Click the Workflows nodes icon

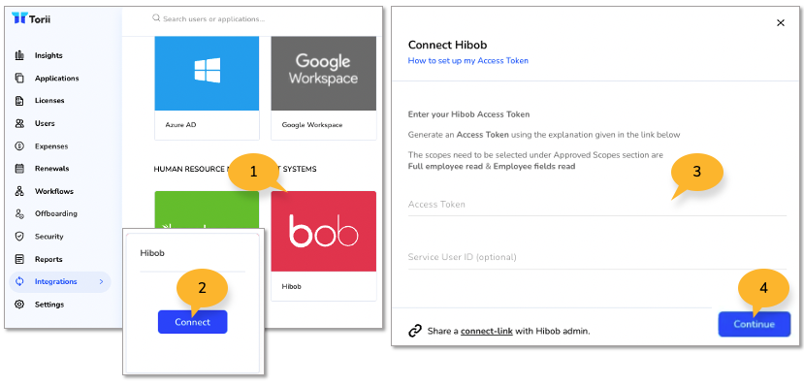[19, 191]
